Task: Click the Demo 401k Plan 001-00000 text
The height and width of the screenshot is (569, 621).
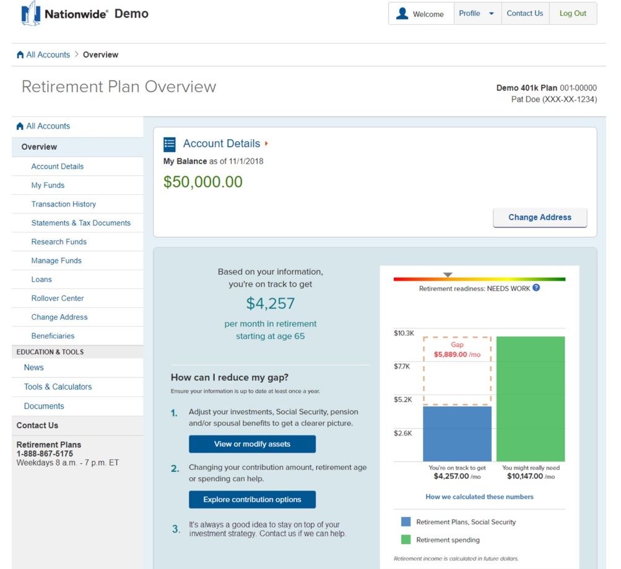Action: tap(547, 88)
